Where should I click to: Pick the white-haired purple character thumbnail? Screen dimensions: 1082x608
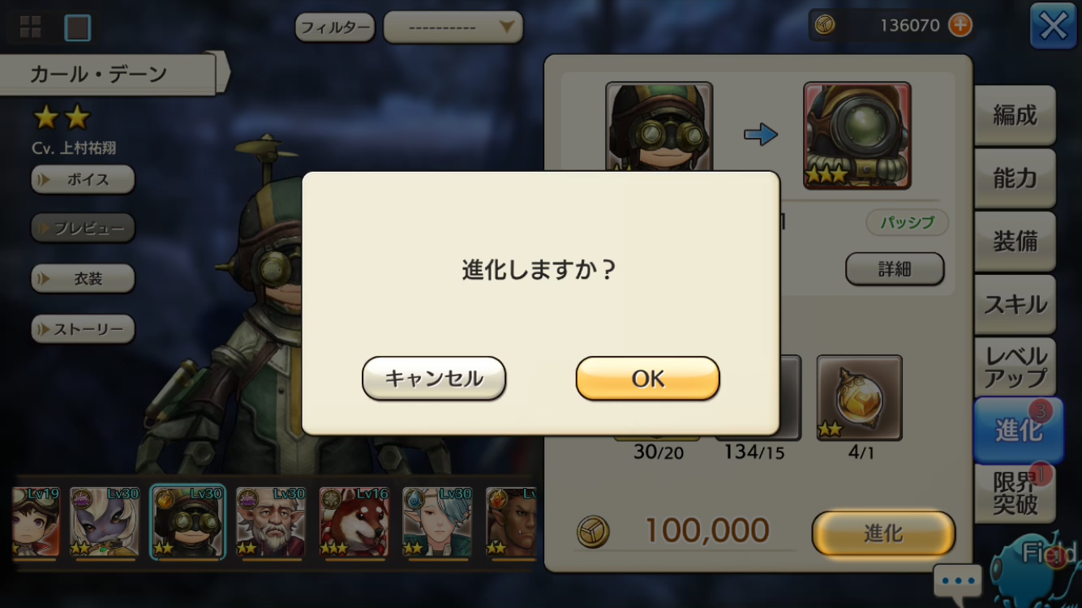click(105, 521)
